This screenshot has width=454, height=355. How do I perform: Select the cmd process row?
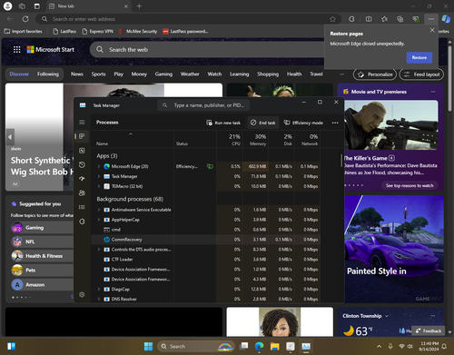coord(206,230)
